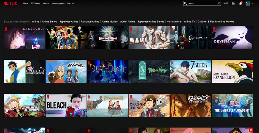Viewport: 259px width, 133px height.
Task: Open the Movies menu
Action: (x=46, y=3)
